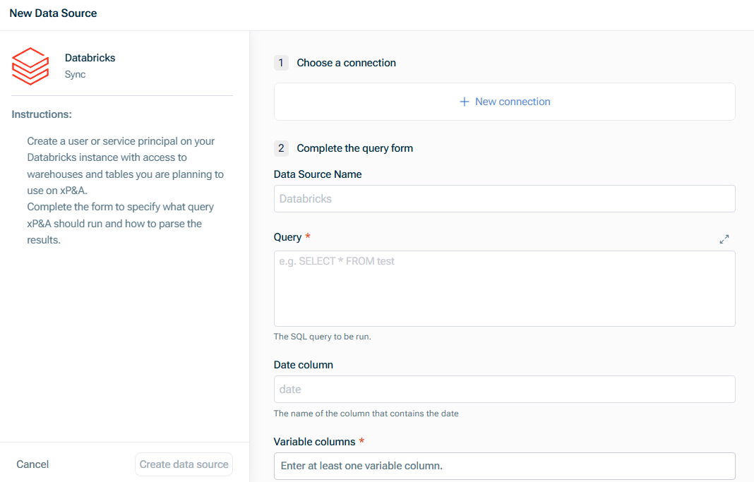Click the plus icon beside New connection
The width and height of the screenshot is (754, 482).
click(464, 102)
